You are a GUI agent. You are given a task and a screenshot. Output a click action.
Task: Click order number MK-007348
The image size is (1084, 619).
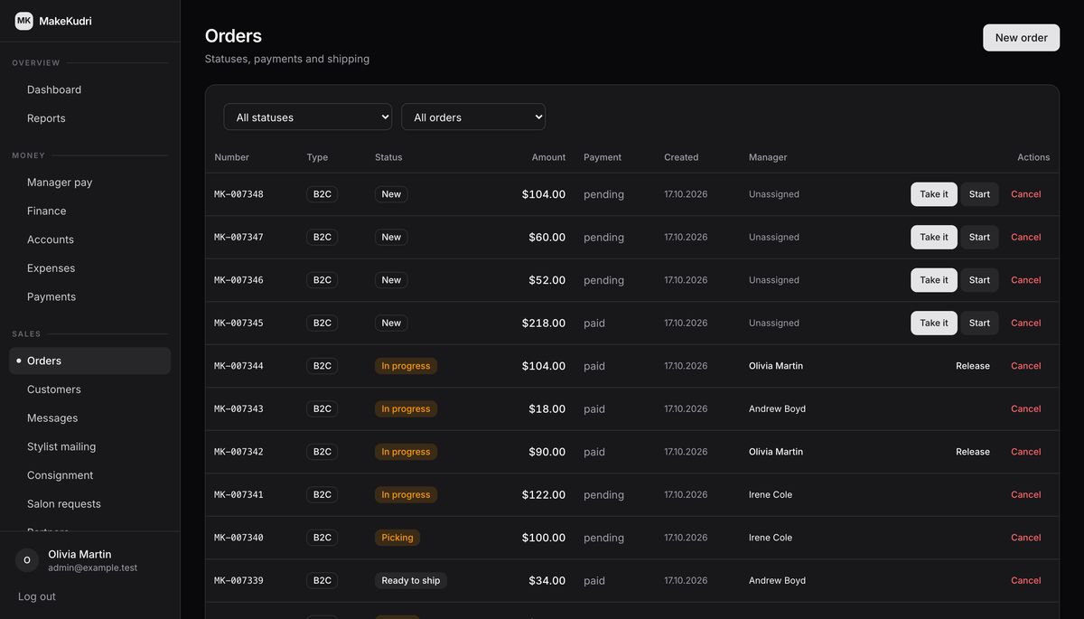(x=238, y=194)
